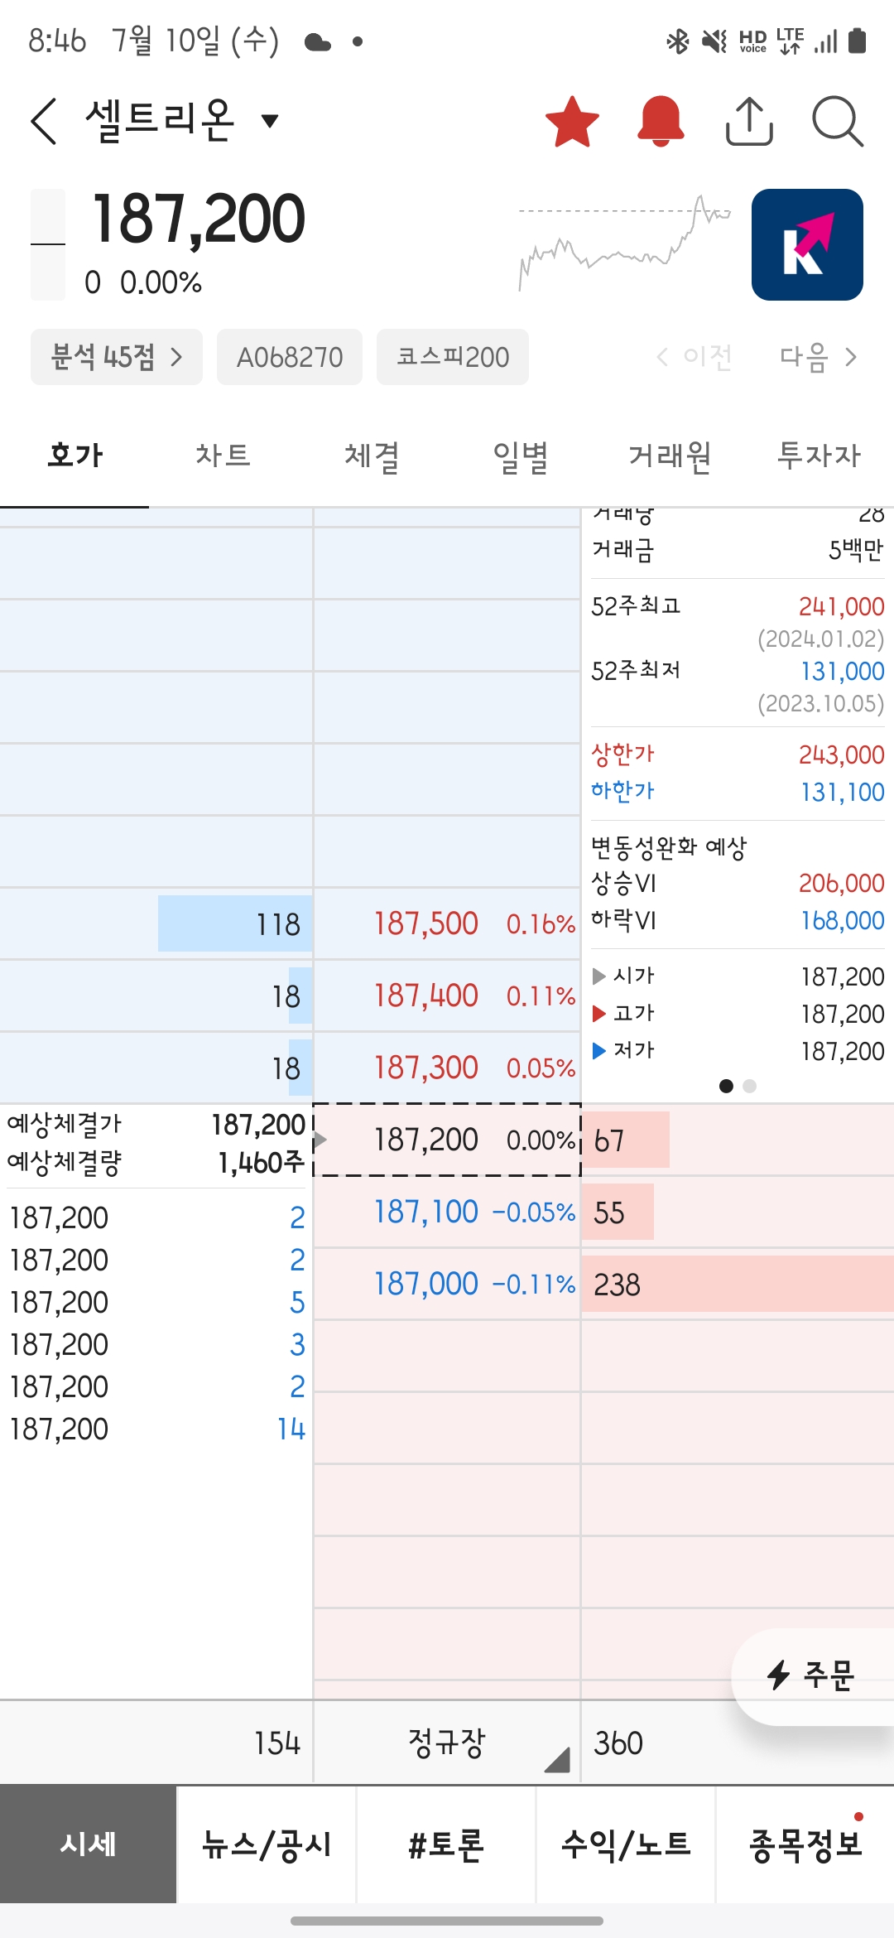This screenshot has height=1938, width=894.
Task: Tap the back arrow icon
Action: [44, 121]
